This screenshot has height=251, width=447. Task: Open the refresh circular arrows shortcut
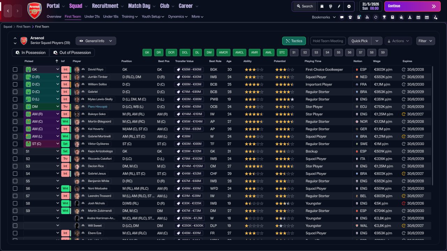coord(376,17)
